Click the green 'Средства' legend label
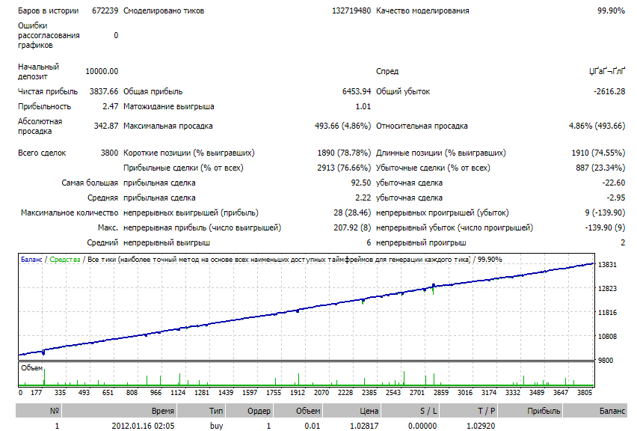 [65, 260]
